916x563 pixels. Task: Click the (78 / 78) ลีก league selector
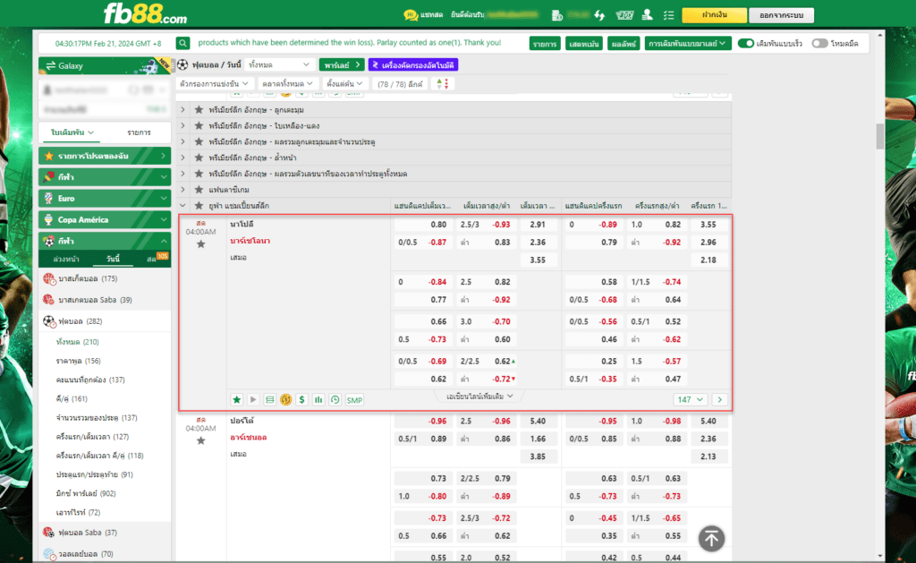(x=400, y=84)
